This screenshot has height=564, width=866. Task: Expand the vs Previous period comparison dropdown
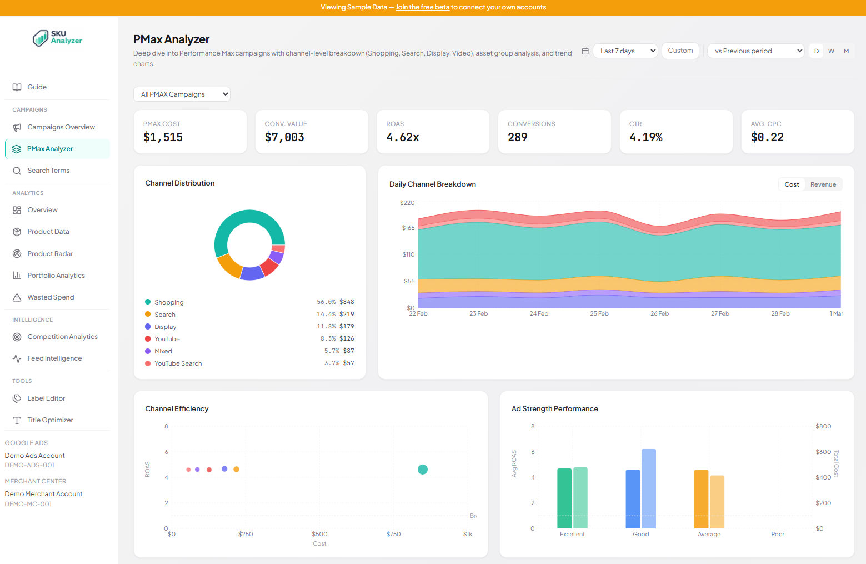[x=755, y=51]
